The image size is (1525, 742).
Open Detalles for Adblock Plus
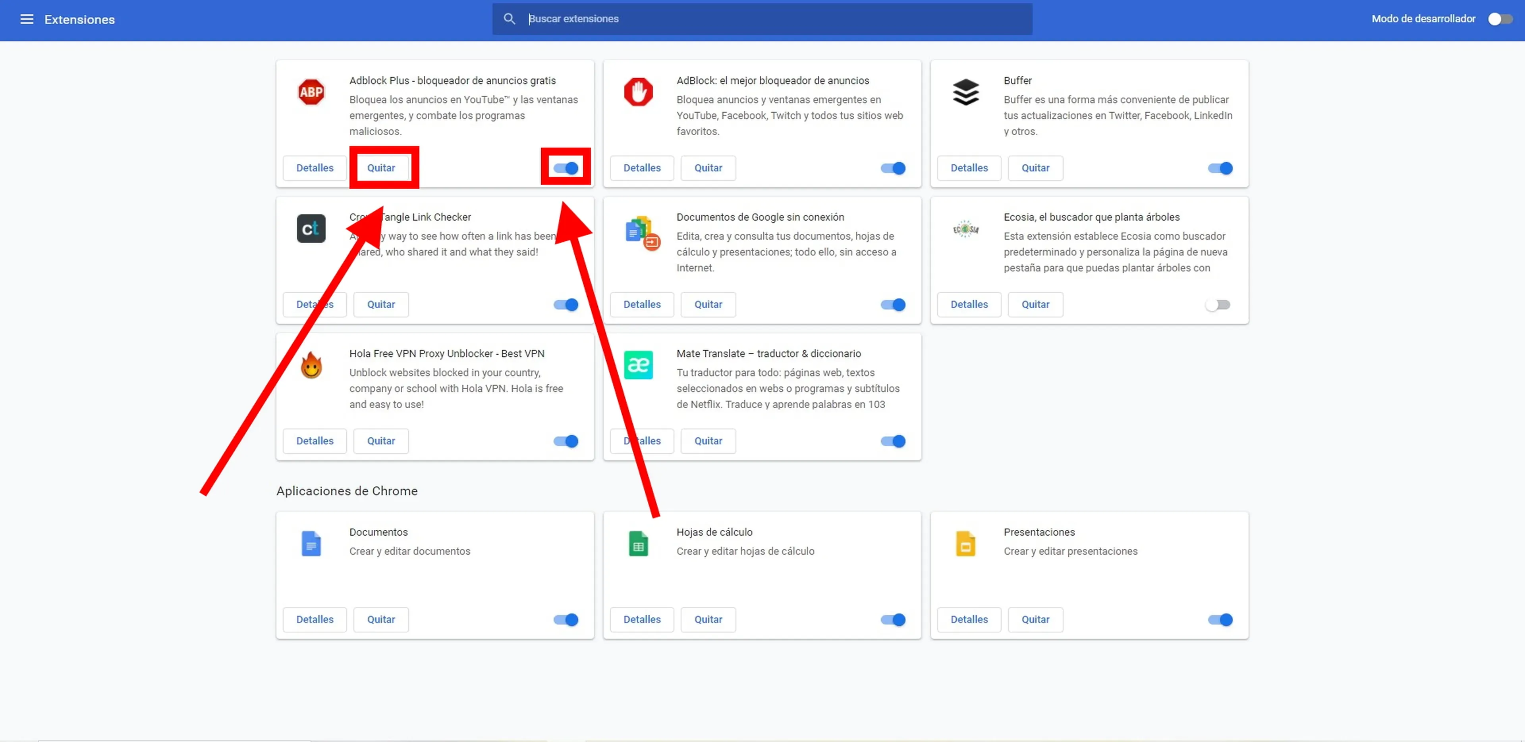pyautogui.click(x=315, y=168)
